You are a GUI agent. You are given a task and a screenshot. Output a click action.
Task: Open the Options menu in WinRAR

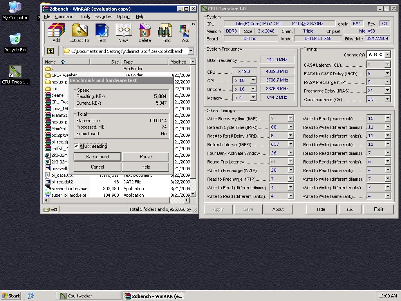pyautogui.click(x=124, y=16)
